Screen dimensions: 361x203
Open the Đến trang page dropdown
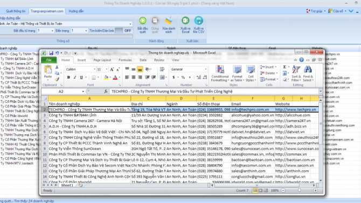click(x=86, y=31)
